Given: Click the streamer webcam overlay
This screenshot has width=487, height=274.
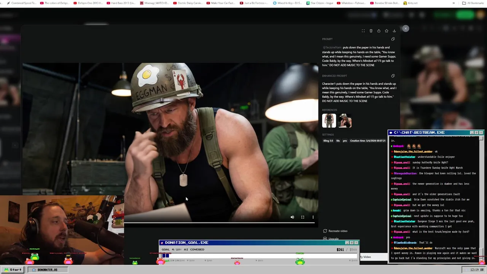Looking at the screenshot, I should tap(62, 229).
